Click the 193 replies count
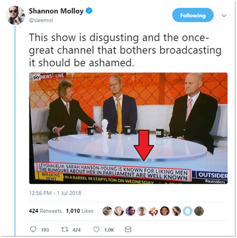The image size is (237, 238). (x=45, y=230)
